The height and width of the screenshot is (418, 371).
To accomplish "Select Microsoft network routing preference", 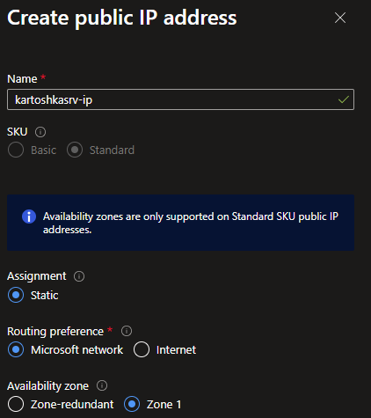I will point(16,349).
